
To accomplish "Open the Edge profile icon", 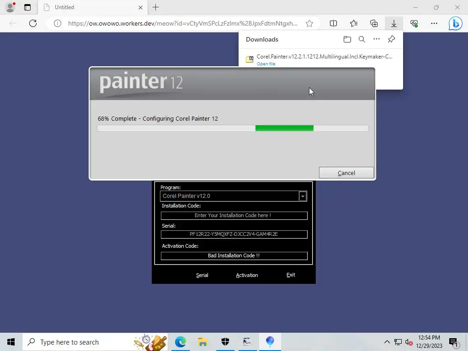I will point(11,7).
